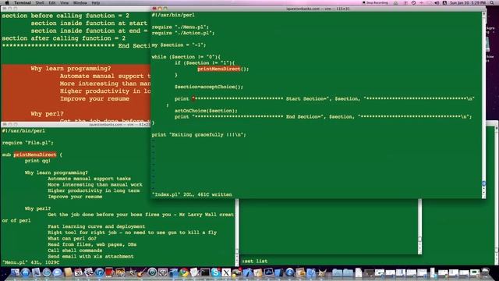Click the my $section = "-1"; line
Image resolution: width=499 pixels, height=281 pixels.
179,45
